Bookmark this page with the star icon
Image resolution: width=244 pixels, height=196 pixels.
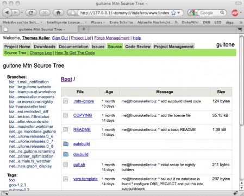pos(173,13)
